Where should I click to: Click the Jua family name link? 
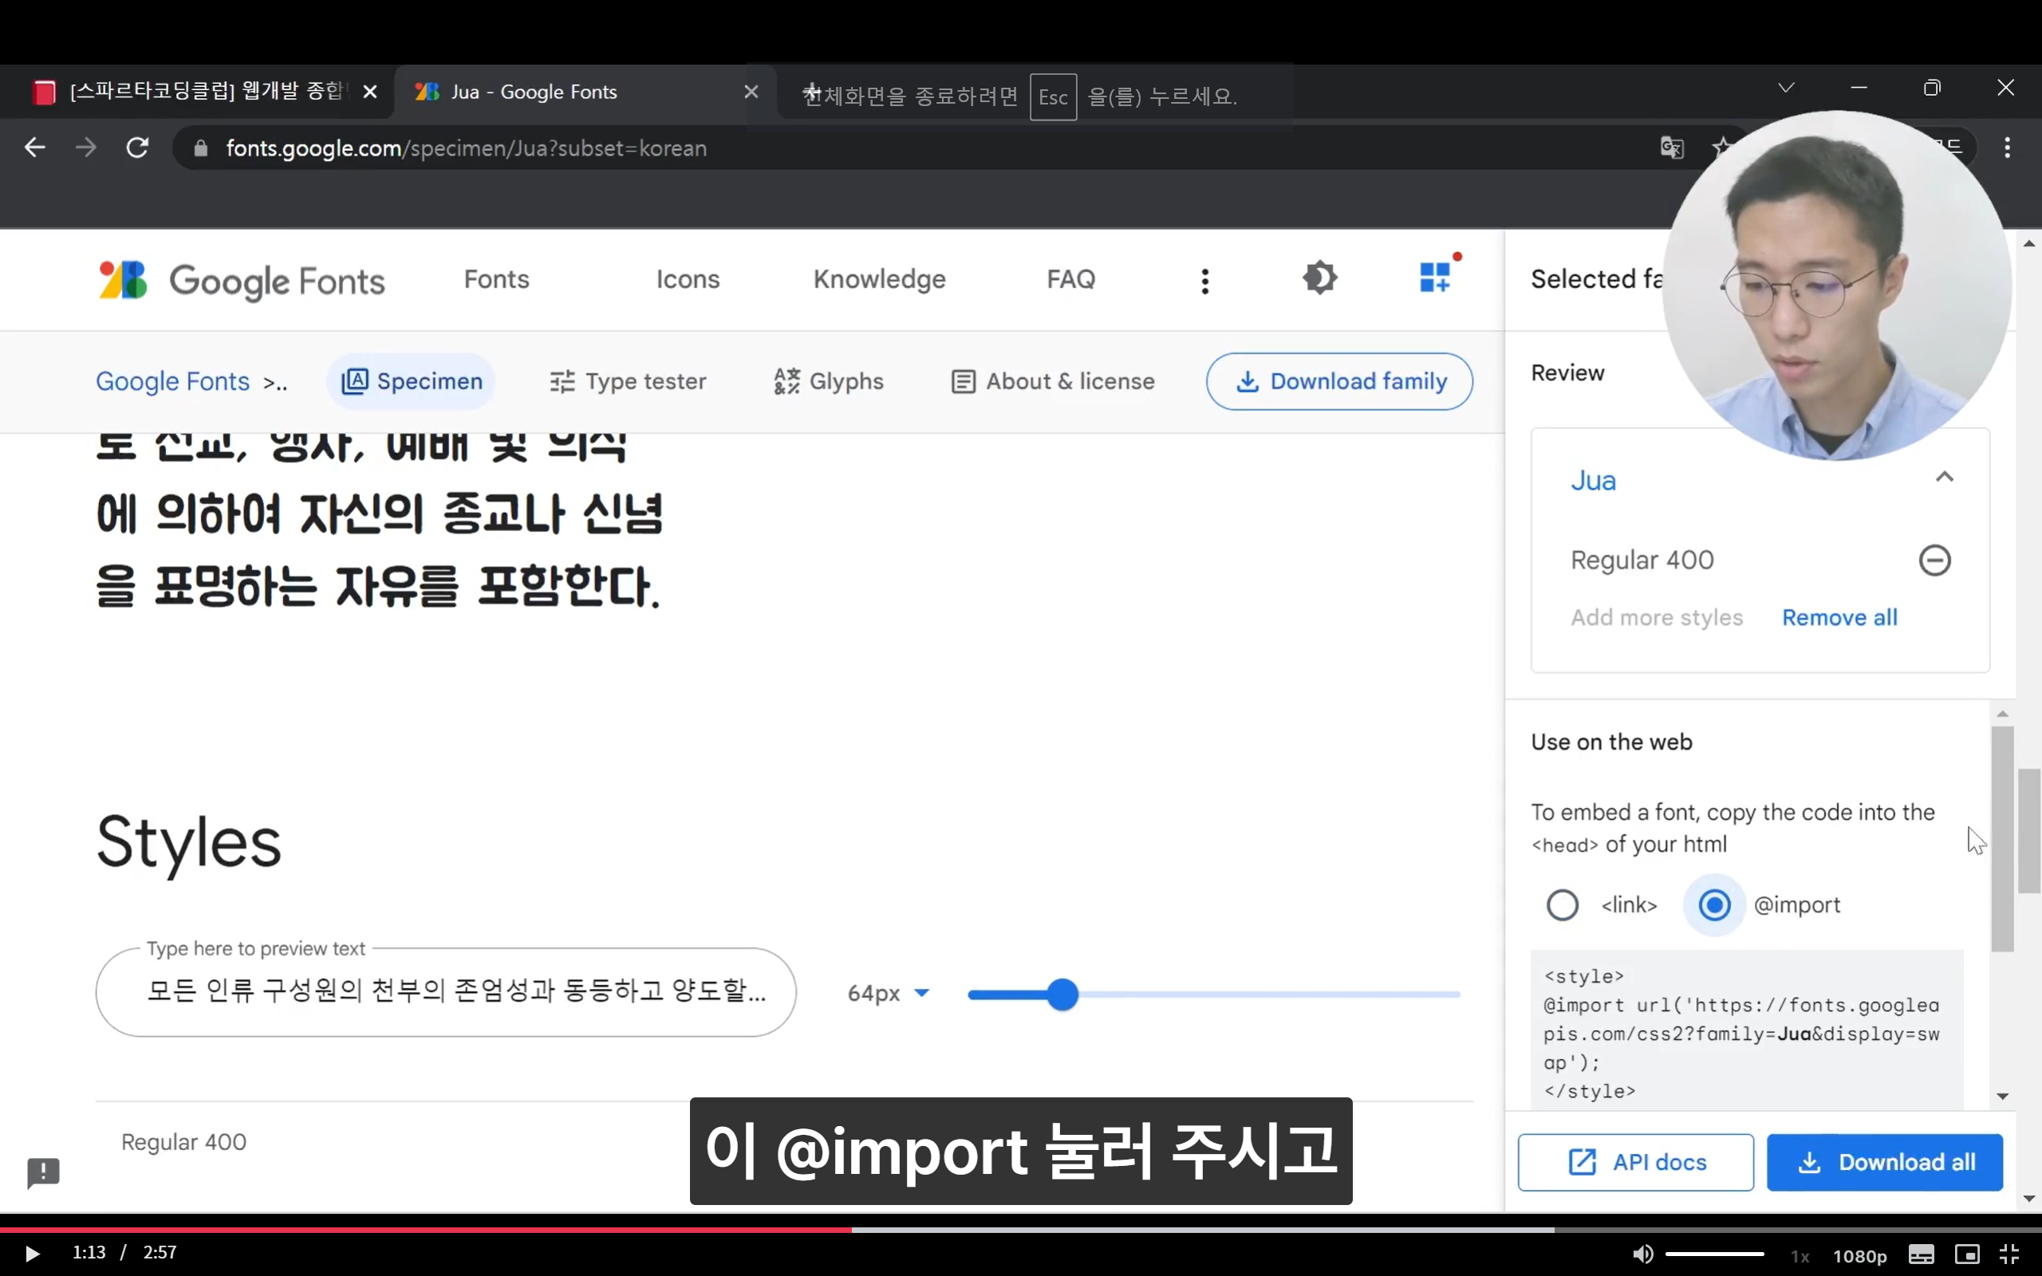(x=1593, y=480)
